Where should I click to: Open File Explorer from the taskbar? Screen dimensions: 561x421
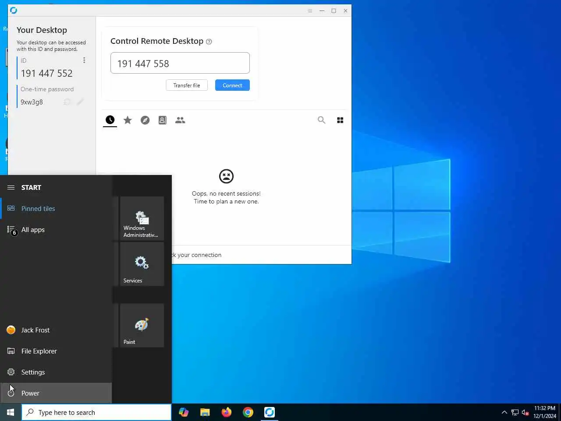tap(205, 412)
